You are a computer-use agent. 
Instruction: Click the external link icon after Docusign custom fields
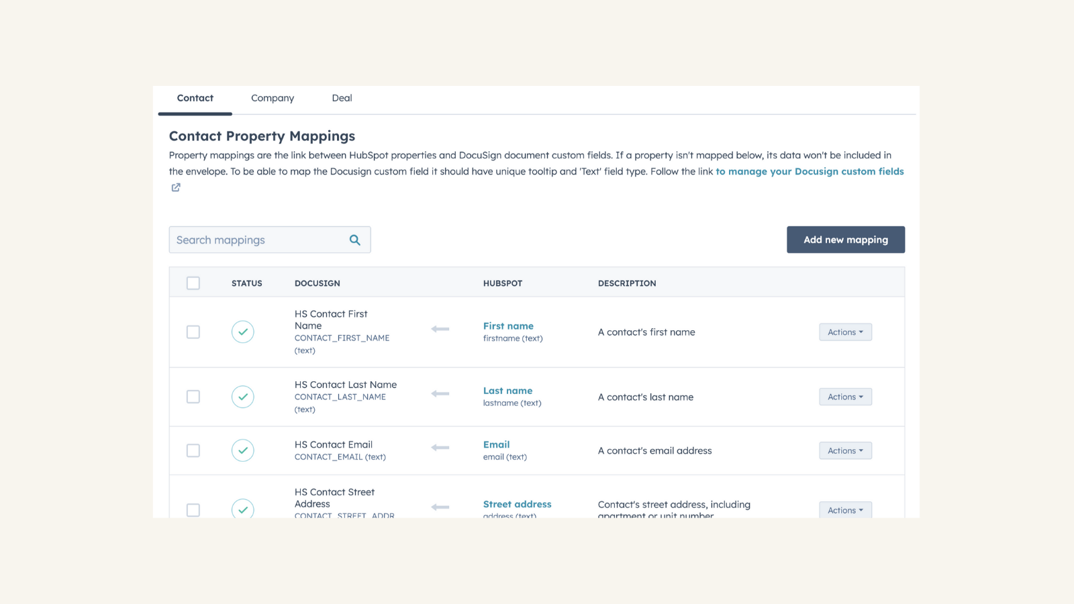coord(175,187)
